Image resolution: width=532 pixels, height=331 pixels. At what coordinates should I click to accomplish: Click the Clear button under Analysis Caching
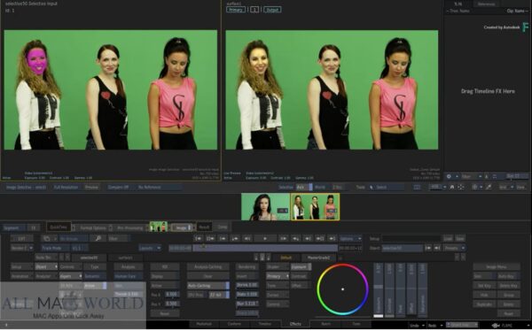[x=208, y=276]
